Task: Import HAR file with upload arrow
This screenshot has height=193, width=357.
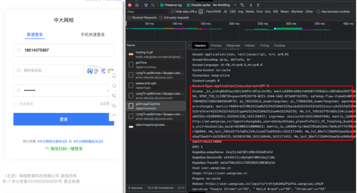Action: 251,5
